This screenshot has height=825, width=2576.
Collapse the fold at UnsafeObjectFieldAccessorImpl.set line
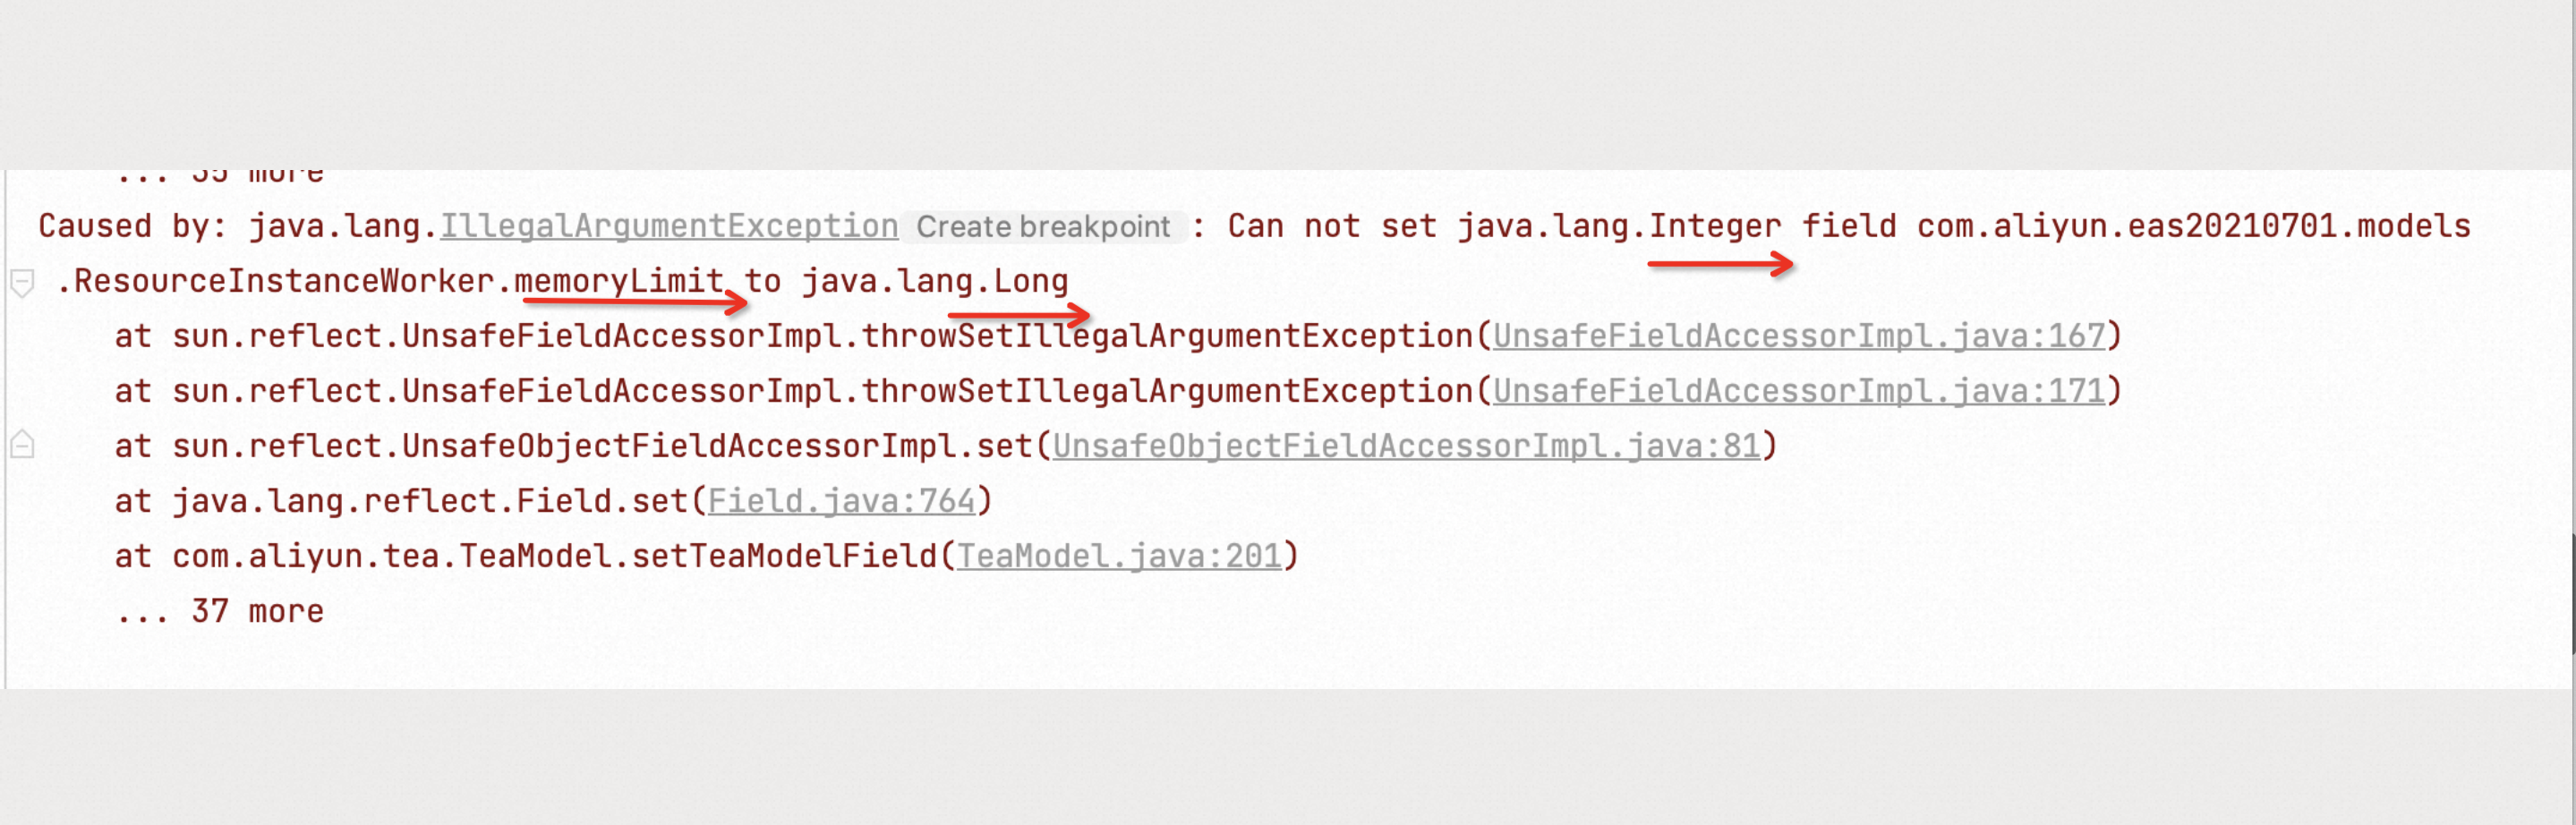(x=22, y=444)
